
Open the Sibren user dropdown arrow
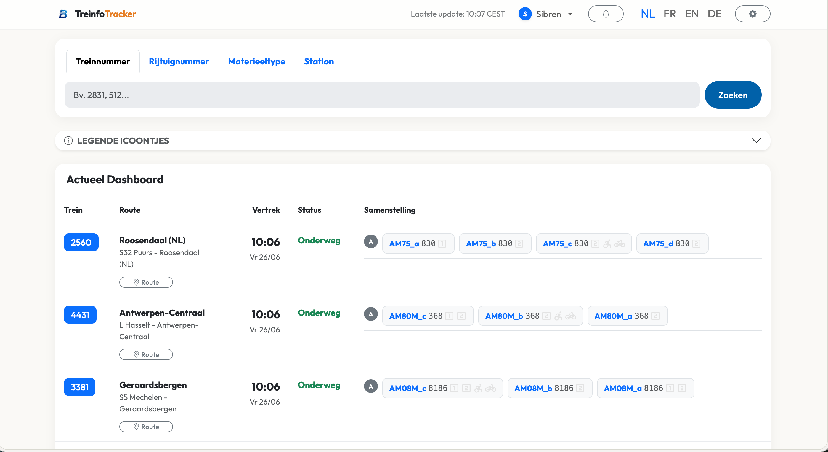pyautogui.click(x=570, y=14)
